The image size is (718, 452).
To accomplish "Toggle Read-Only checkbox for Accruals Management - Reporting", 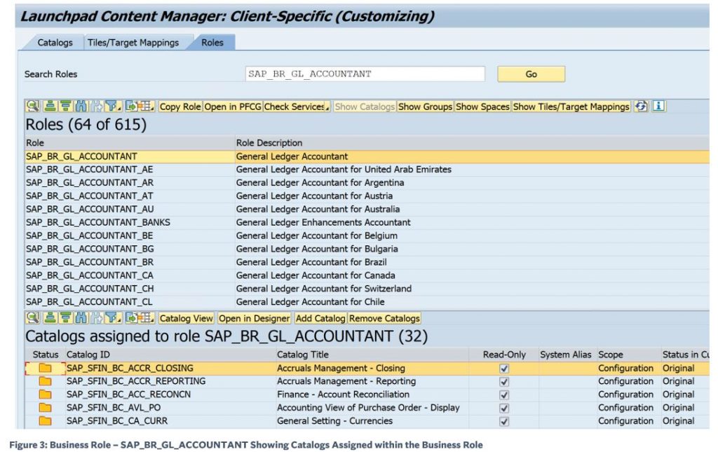I will coord(504,381).
